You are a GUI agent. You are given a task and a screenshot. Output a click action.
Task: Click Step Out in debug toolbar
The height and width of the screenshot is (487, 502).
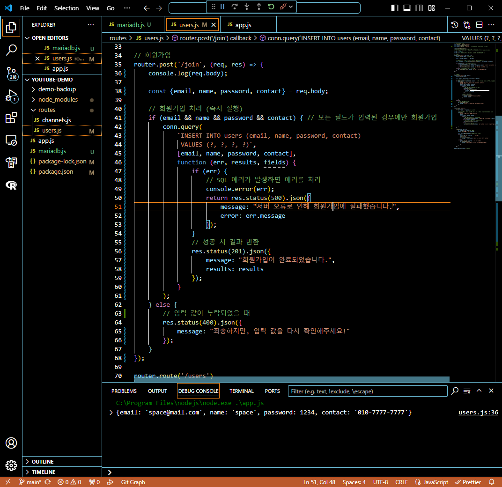259,7
